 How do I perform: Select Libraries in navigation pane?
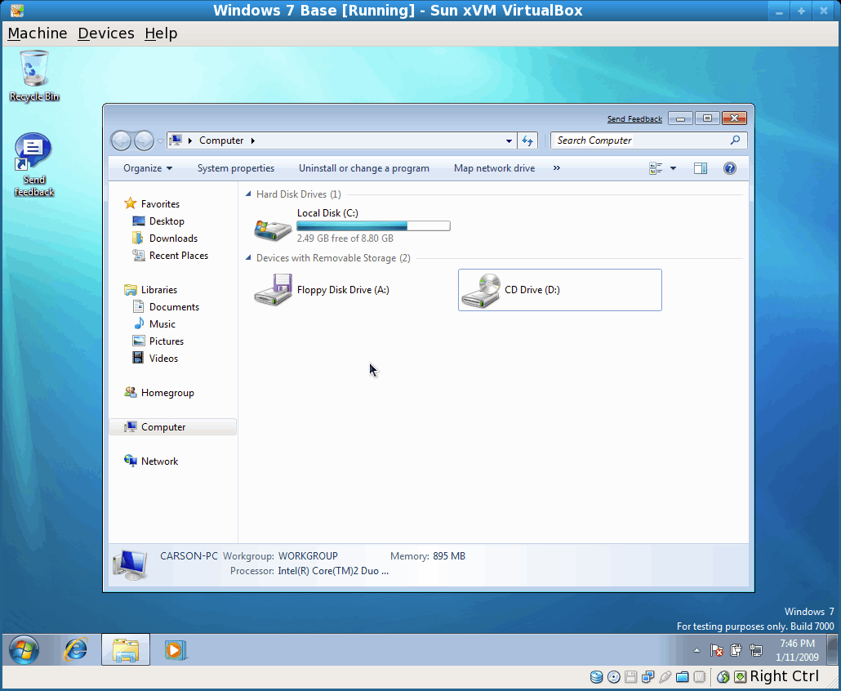(158, 290)
